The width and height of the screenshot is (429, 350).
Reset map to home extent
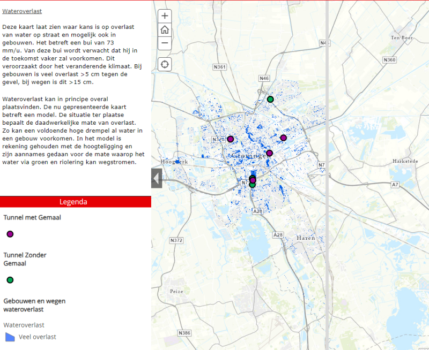[x=165, y=29]
